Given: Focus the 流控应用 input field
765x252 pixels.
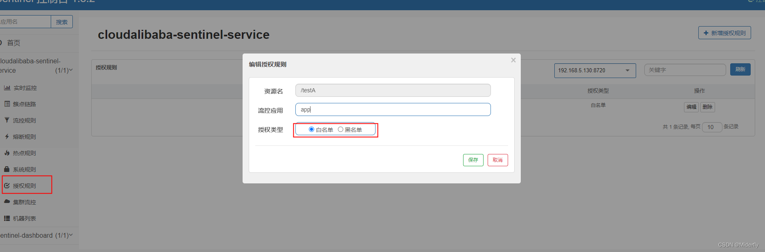Looking at the screenshot, I should point(393,109).
